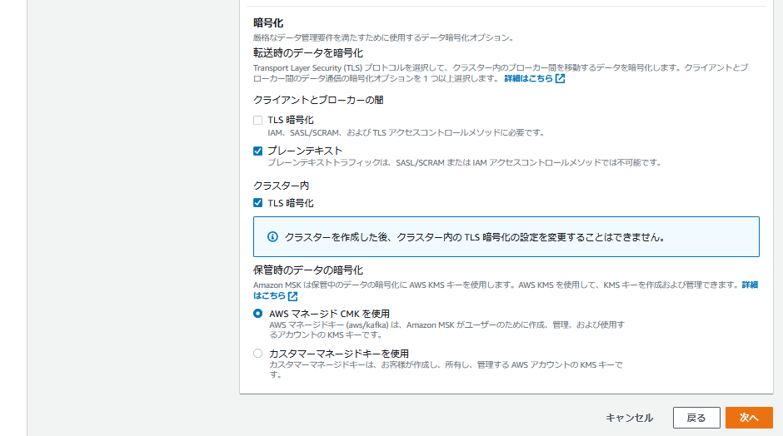Click the orange 次へ button
Screen dimensions: 783x436
[x=749, y=418]
